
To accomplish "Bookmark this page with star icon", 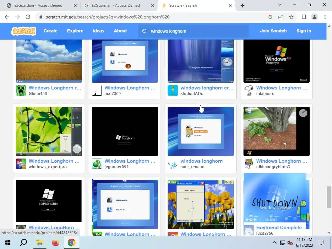I will (291, 17).
